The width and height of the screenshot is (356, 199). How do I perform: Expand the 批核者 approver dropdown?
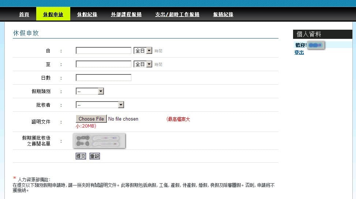100,104
